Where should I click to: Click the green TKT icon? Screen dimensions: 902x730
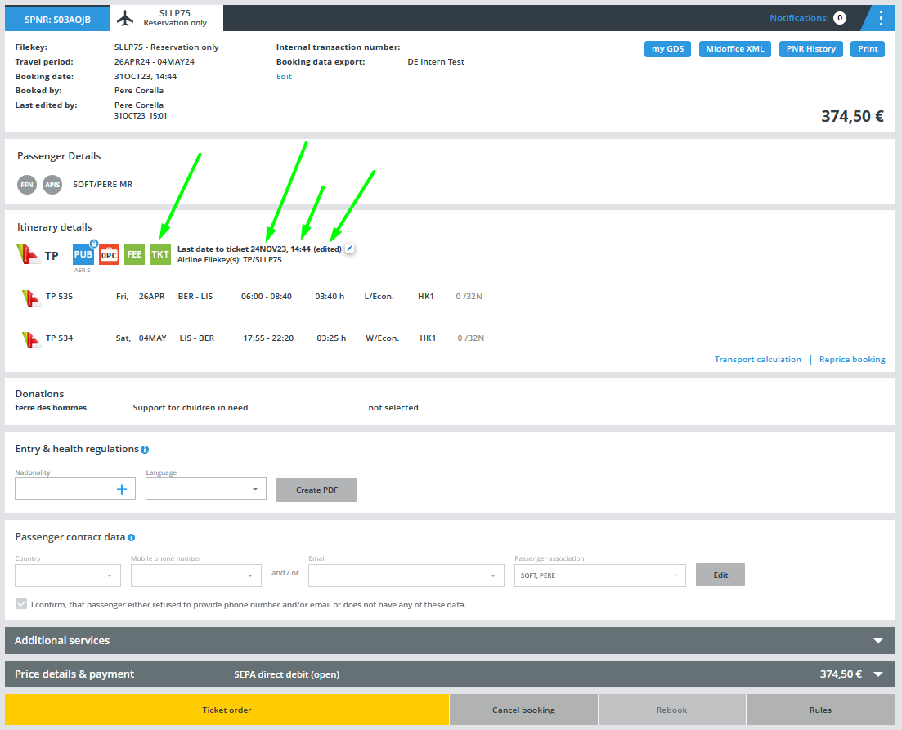coord(160,254)
